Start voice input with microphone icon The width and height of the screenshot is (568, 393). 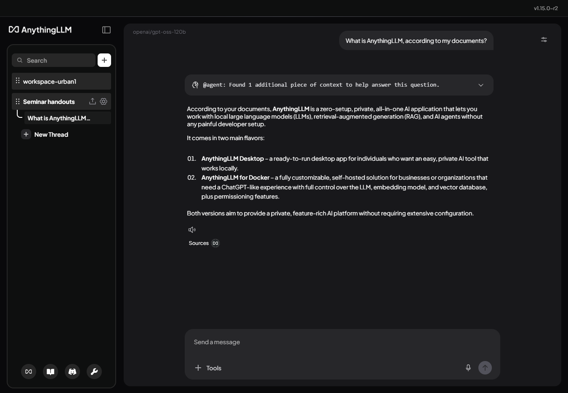(468, 368)
